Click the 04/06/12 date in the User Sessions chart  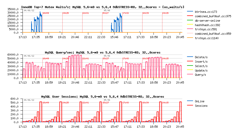pos(29,100)
